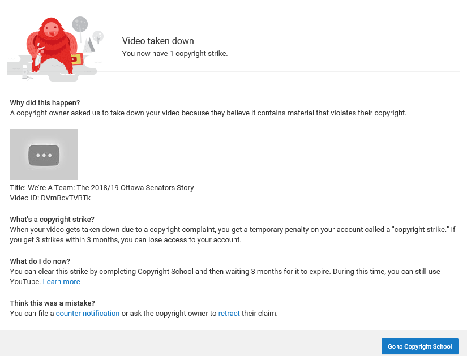Select the 'Video taken down' heading
Image resolution: width=467 pixels, height=356 pixels.
click(158, 41)
